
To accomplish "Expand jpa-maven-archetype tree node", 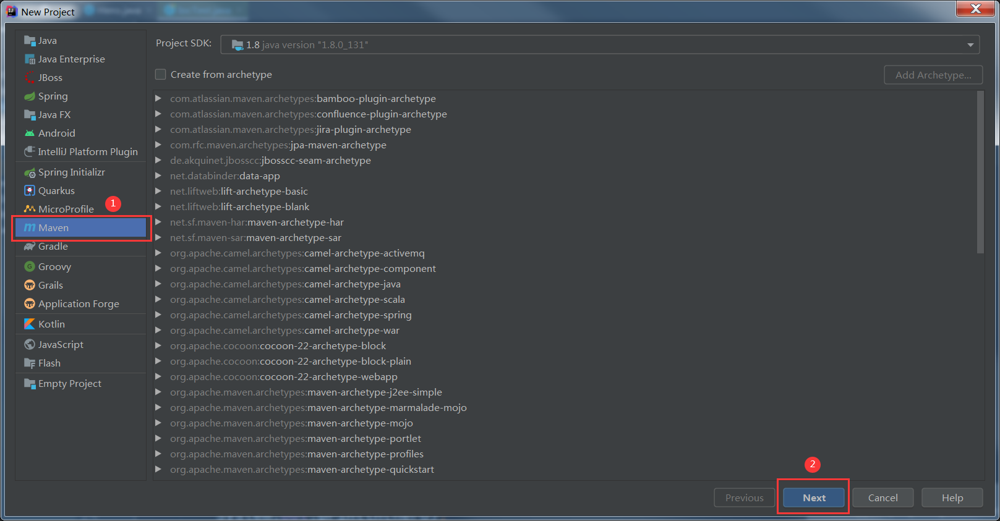I will click(158, 145).
